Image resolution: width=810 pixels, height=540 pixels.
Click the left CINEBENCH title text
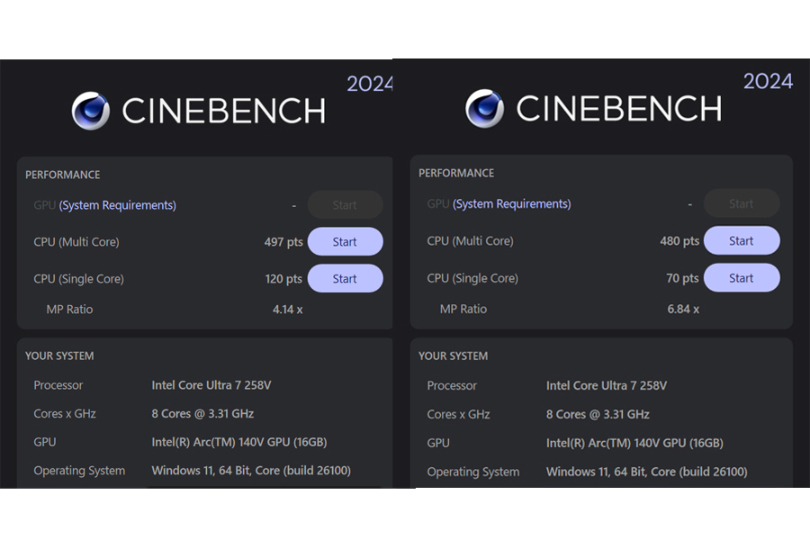[x=224, y=111]
